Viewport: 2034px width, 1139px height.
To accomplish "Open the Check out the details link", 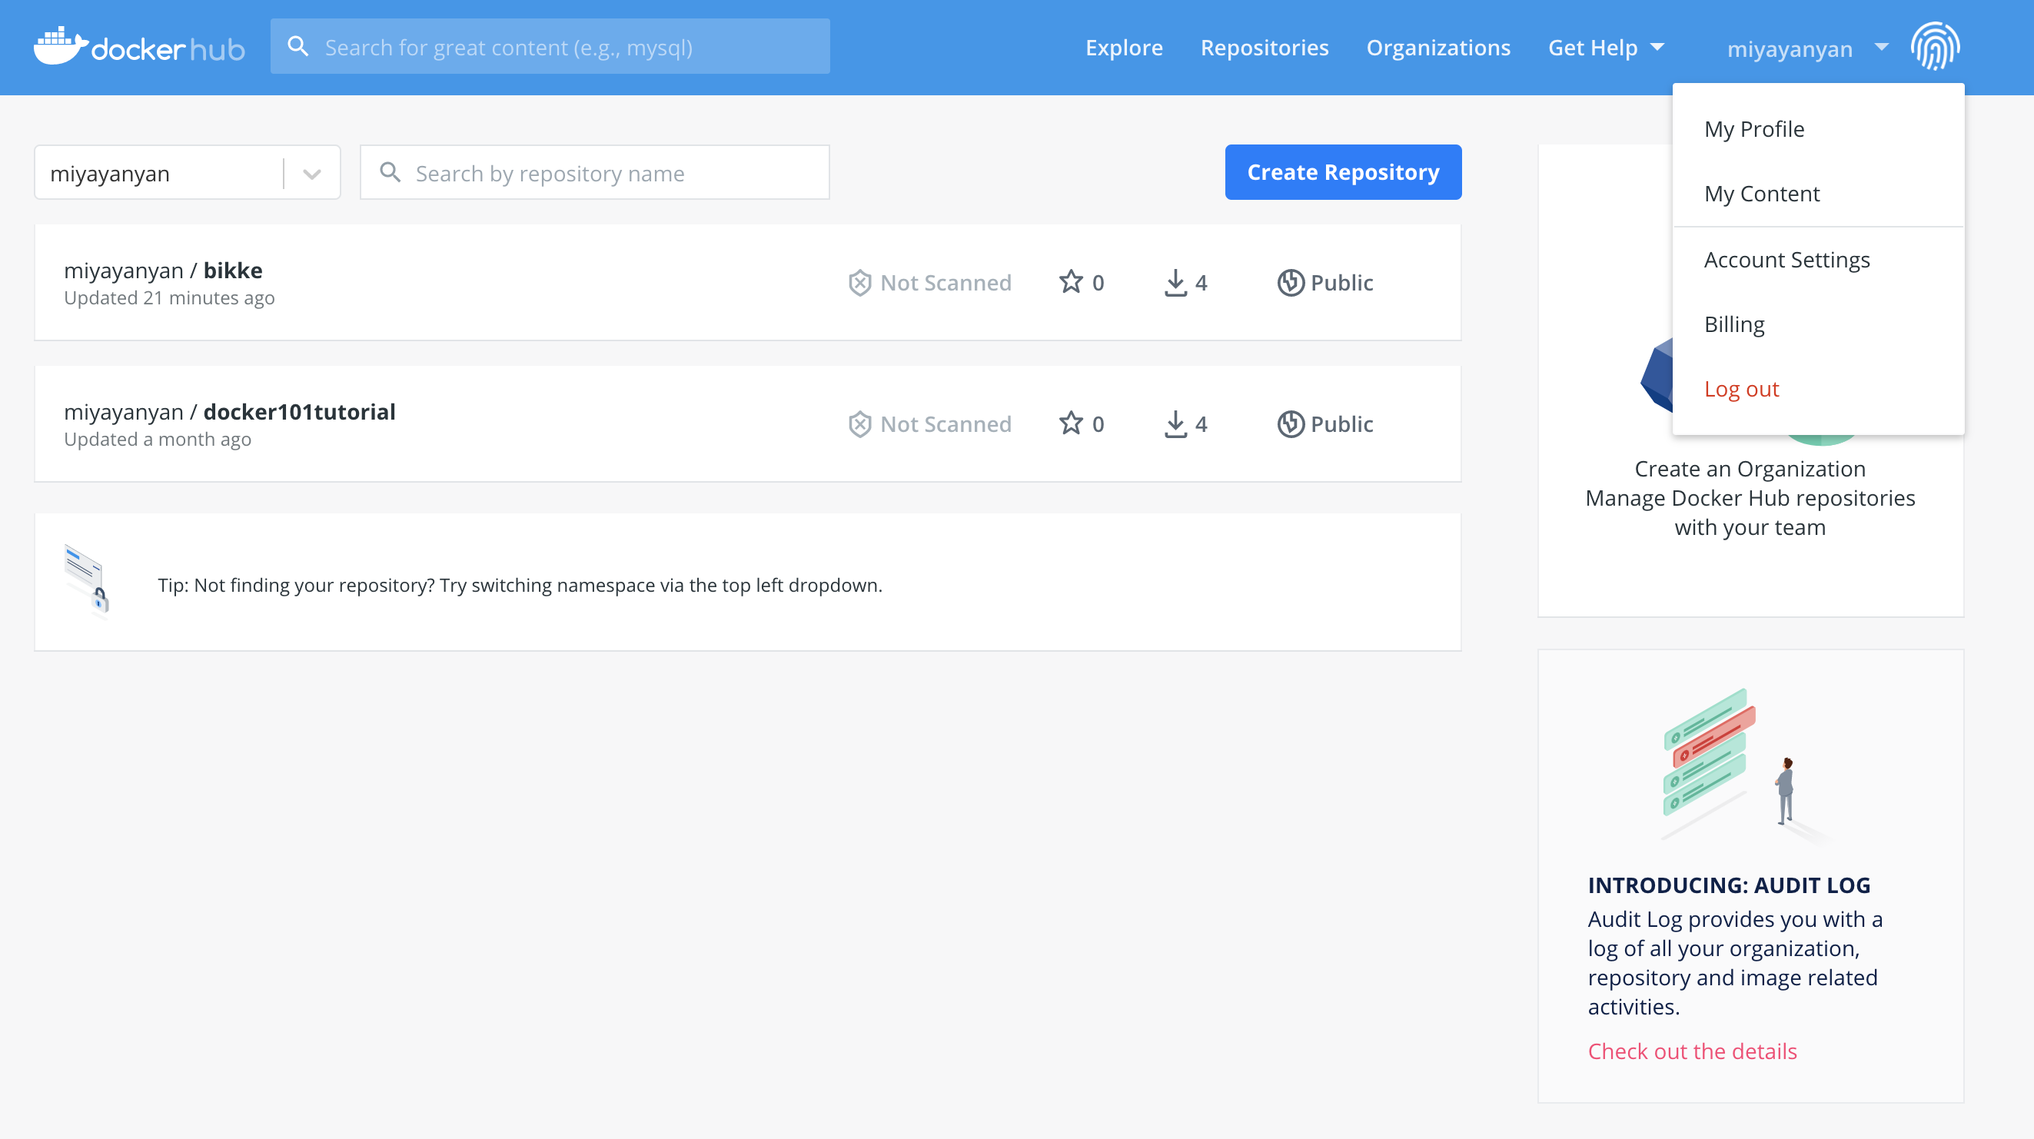I will (x=1692, y=1051).
